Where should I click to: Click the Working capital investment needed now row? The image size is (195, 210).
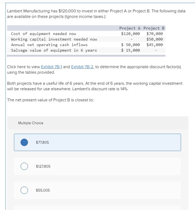point(86,39)
